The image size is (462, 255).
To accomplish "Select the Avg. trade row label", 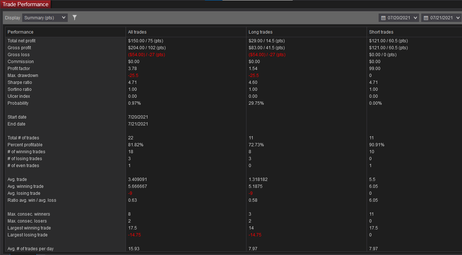I will coord(17,179).
